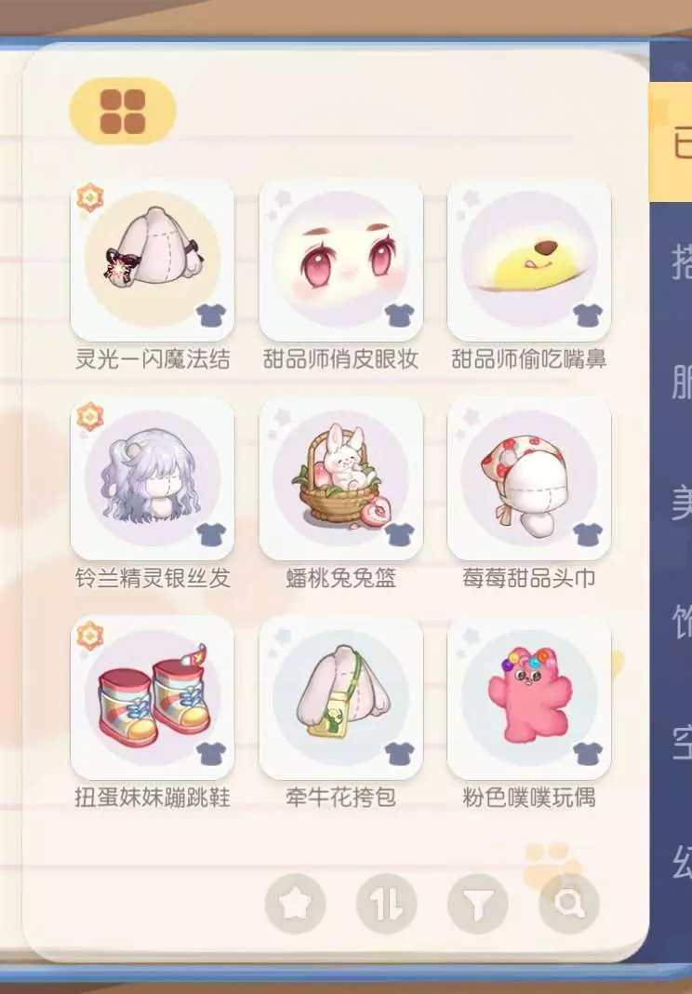Tap the shirt icon on 蟠桃兔兔篮
This screenshot has width=692, height=994.
click(399, 534)
